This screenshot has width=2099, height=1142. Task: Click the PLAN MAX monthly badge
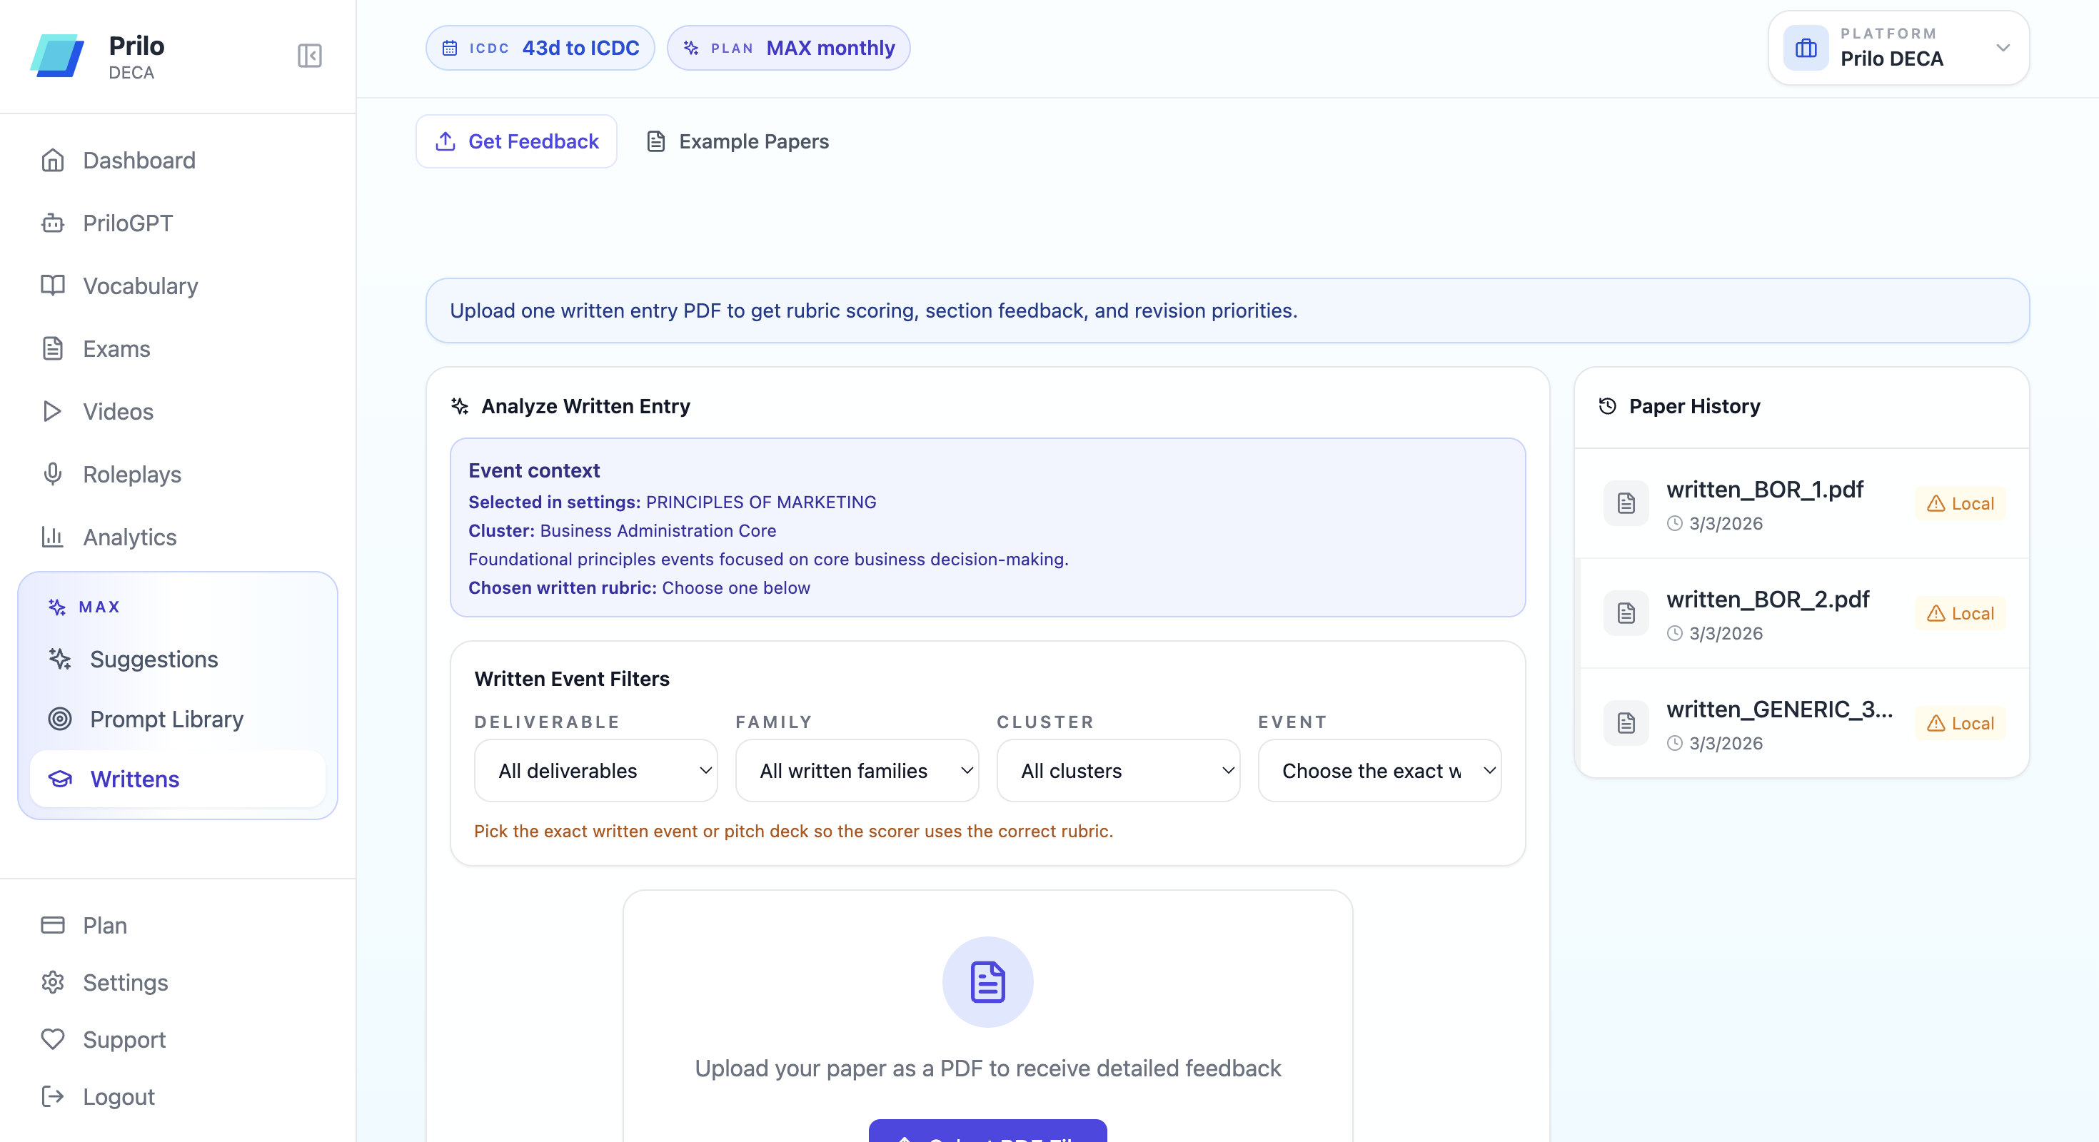coord(789,48)
